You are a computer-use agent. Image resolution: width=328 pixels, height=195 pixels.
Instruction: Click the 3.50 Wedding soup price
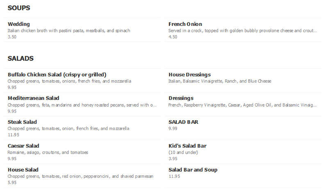[12, 37]
